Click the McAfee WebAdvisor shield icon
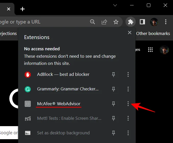Screen dimensions: 173x143 click(x=28, y=104)
